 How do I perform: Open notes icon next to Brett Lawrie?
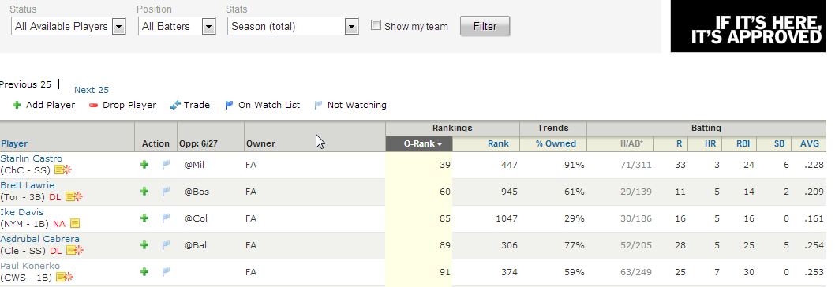pyautogui.click(x=74, y=197)
